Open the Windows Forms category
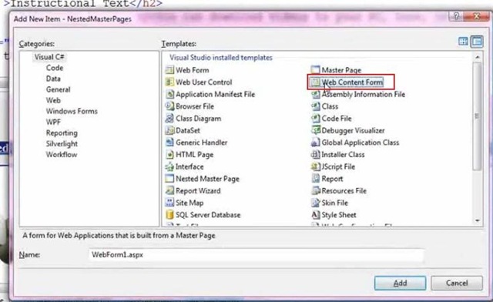493x302 pixels. tap(72, 111)
